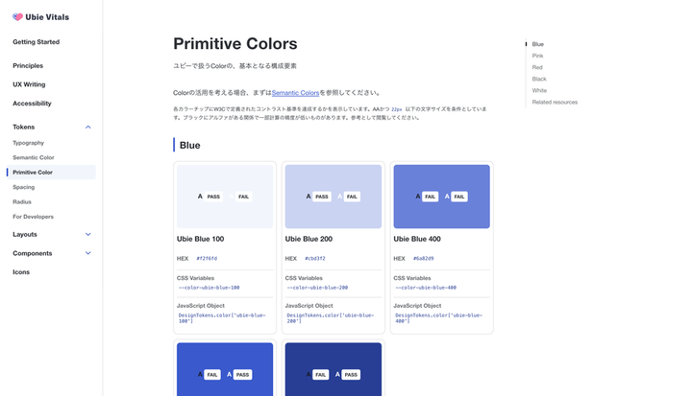Screen dimensions: 692x396
Task: Click the hex value #cbd3f2
Action: point(315,259)
